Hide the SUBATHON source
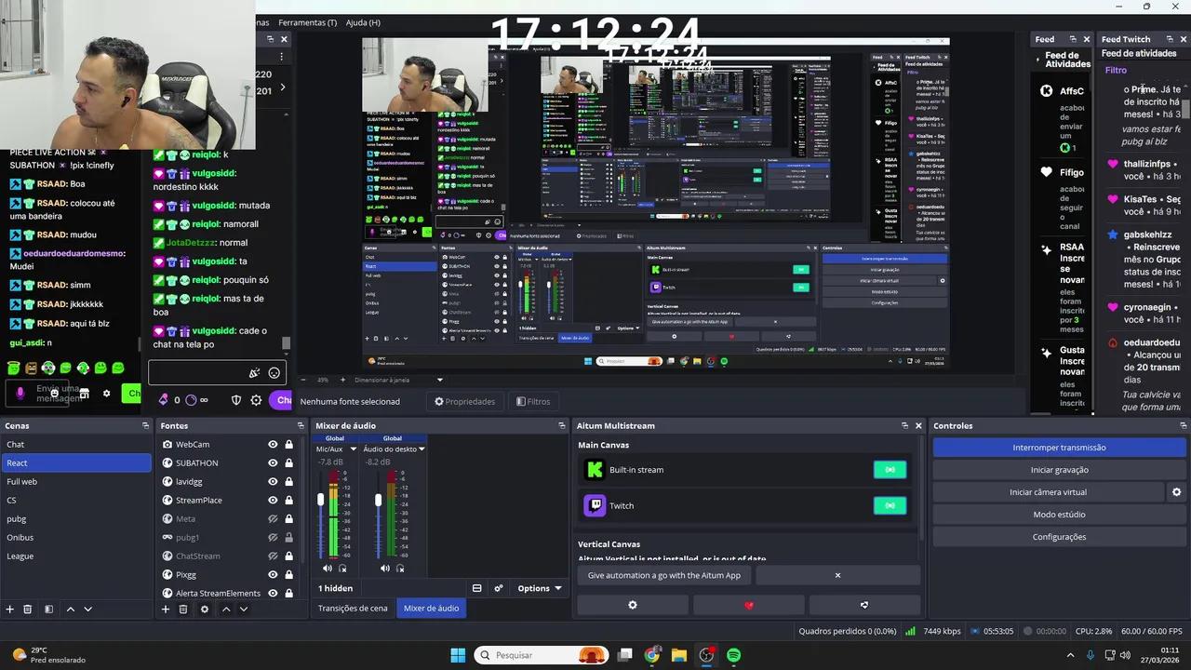Viewport: 1191px width, 670px height. pyautogui.click(x=273, y=463)
